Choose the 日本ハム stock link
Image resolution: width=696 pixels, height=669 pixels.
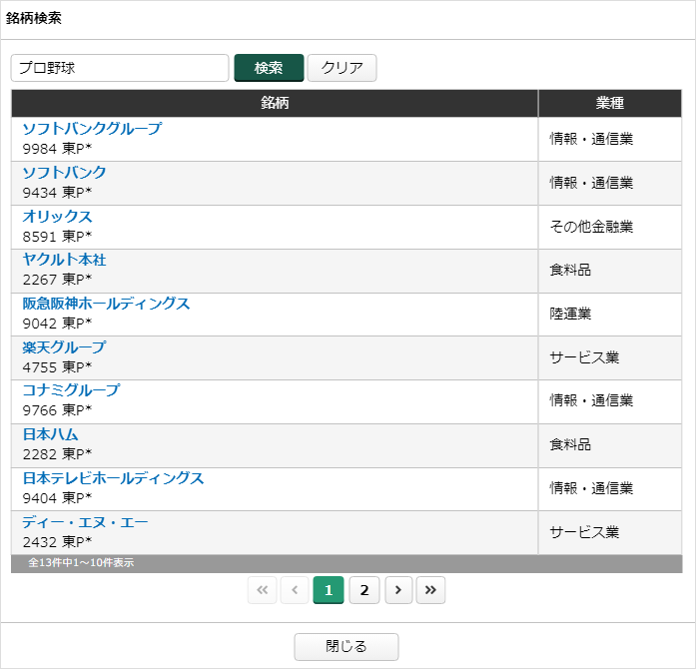(x=50, y=434)
